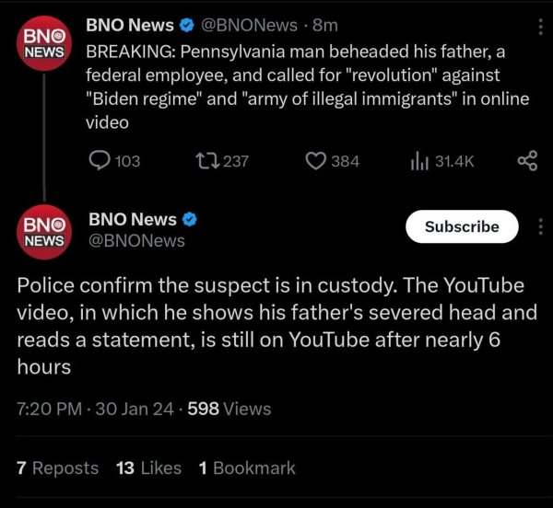The width and height of the screenshot is (553, 508).
Task: Open three-dot menu on parent tweet
Action: pos(540,27)
